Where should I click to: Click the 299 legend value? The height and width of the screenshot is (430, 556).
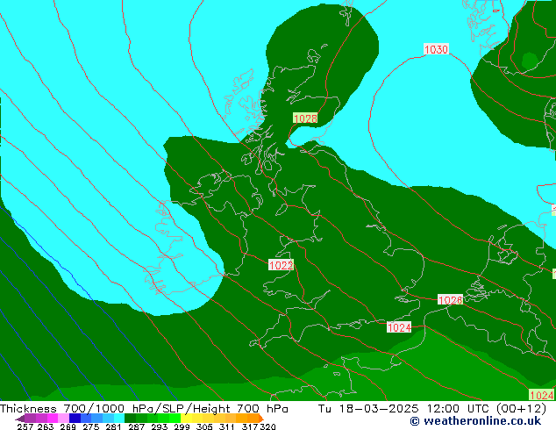click(x=182, y=426)
